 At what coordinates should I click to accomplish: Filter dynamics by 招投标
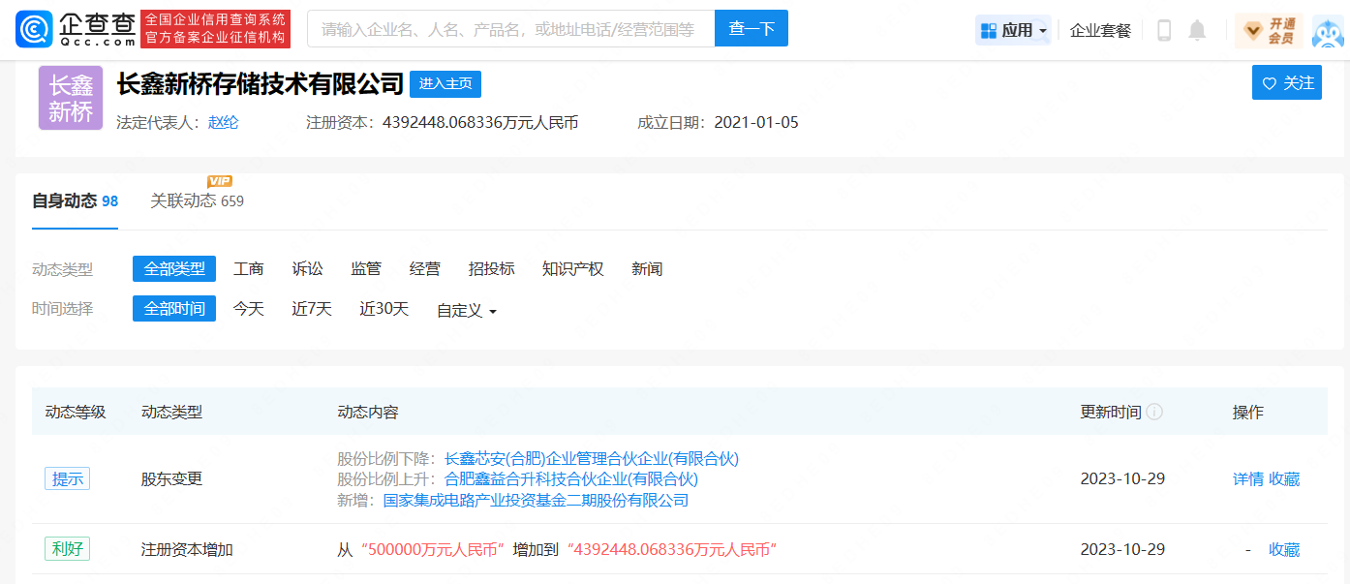pos(492,268)
